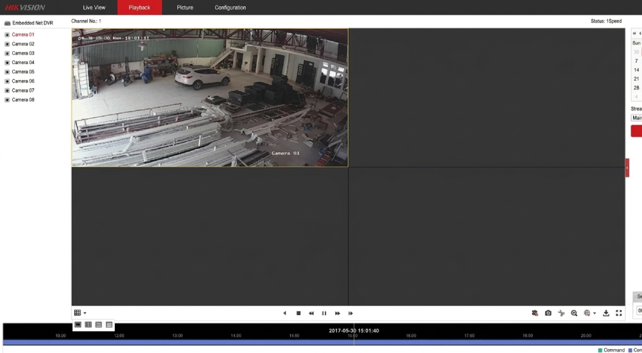Select day 14 in the calendar
The width and height of the screenshot is (642, 353).
636,70
